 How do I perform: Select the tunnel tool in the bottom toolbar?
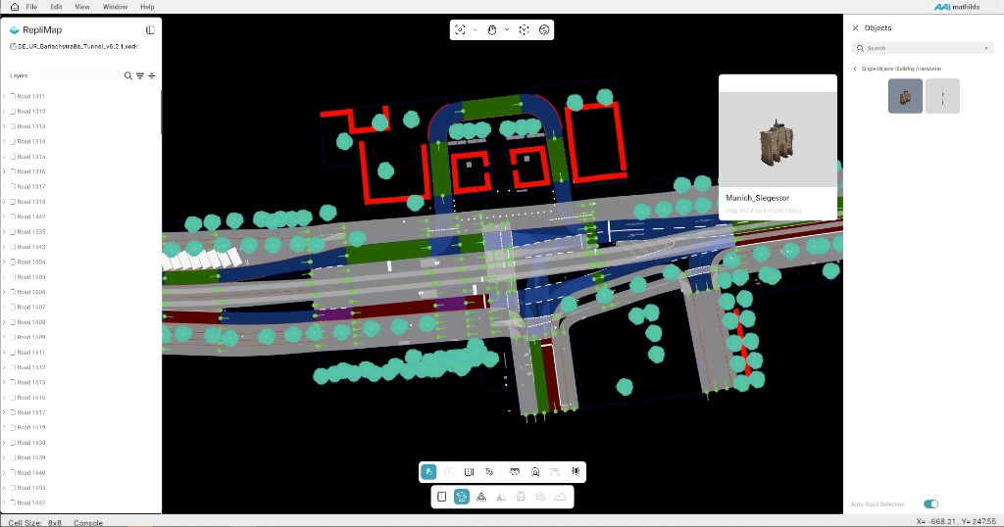[534, 472]
